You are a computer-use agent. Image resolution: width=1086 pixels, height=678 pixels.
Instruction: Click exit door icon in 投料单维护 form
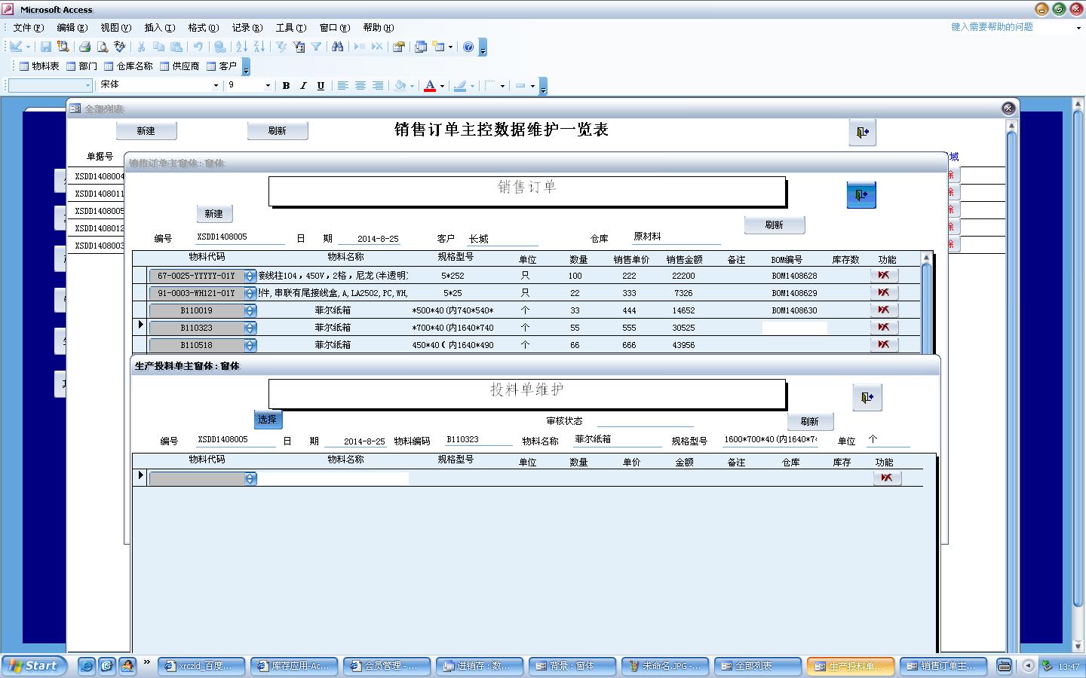tap(867, 397)
